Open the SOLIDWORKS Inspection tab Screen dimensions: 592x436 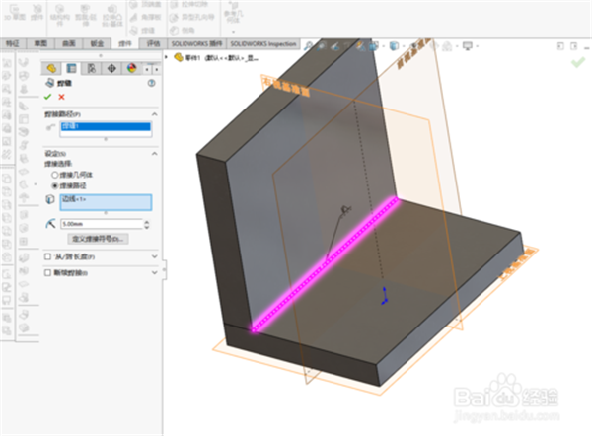click(264, 44)
